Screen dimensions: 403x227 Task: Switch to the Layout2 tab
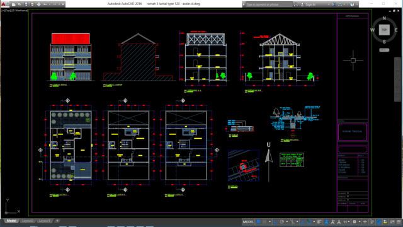27,221
